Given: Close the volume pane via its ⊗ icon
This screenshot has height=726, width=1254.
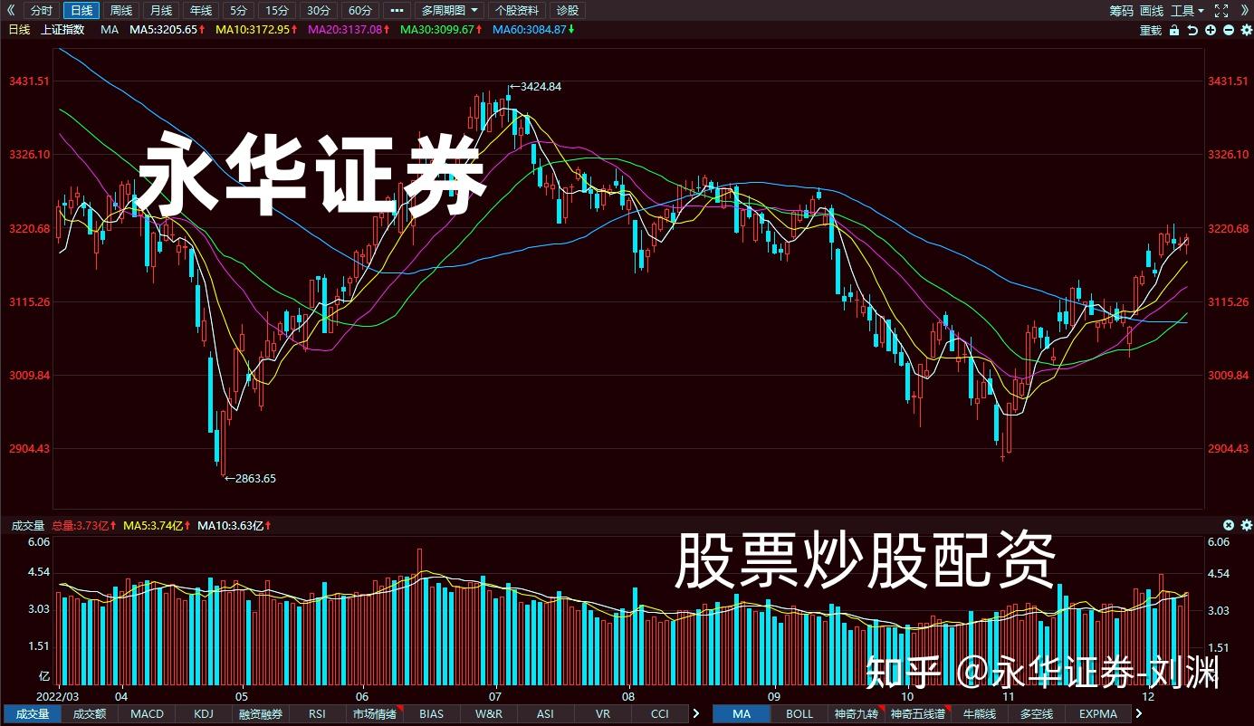Looking at the screenshot, I should click(x=1228, y=525).
